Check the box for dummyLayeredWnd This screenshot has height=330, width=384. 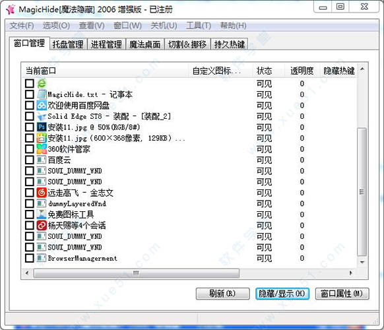click(30, 203)
